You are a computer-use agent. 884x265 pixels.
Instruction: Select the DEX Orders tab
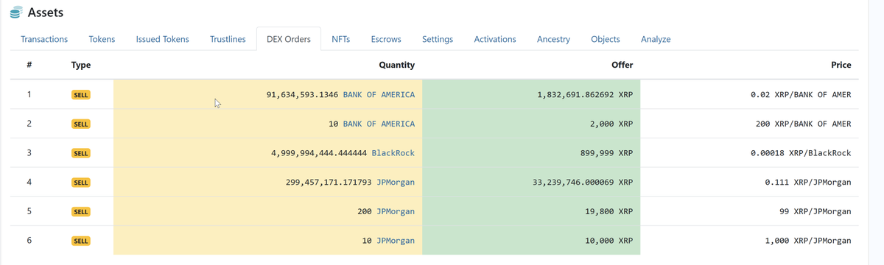289,39
